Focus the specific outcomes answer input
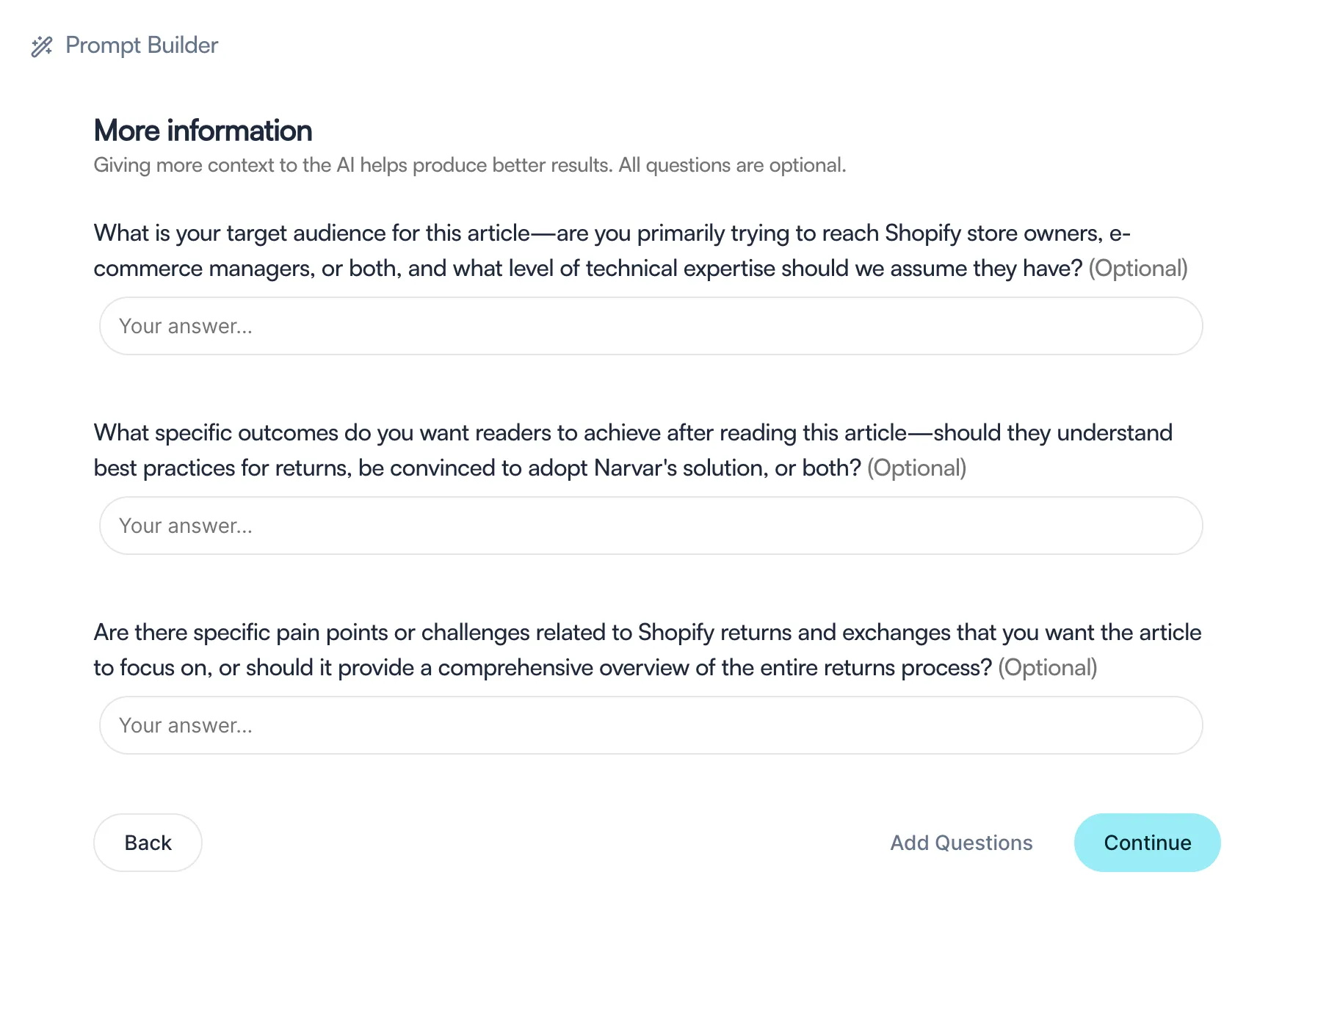 click(651, 526)
